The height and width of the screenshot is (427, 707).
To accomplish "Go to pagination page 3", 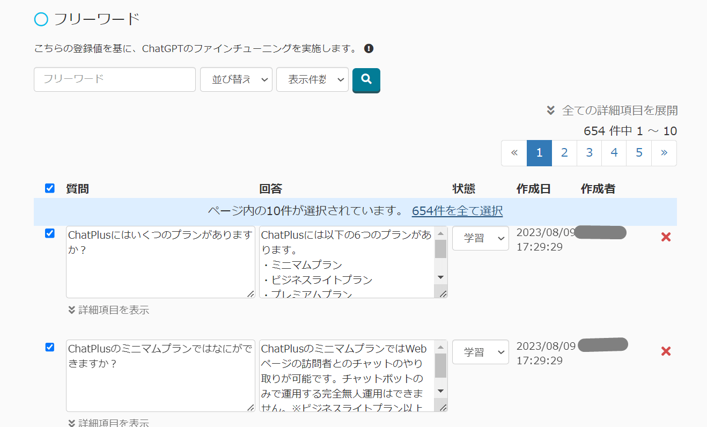I will coord(589,153).
